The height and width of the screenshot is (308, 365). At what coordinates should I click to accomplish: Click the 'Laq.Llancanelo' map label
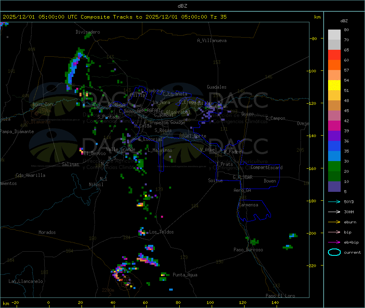[x=26, y=282]
